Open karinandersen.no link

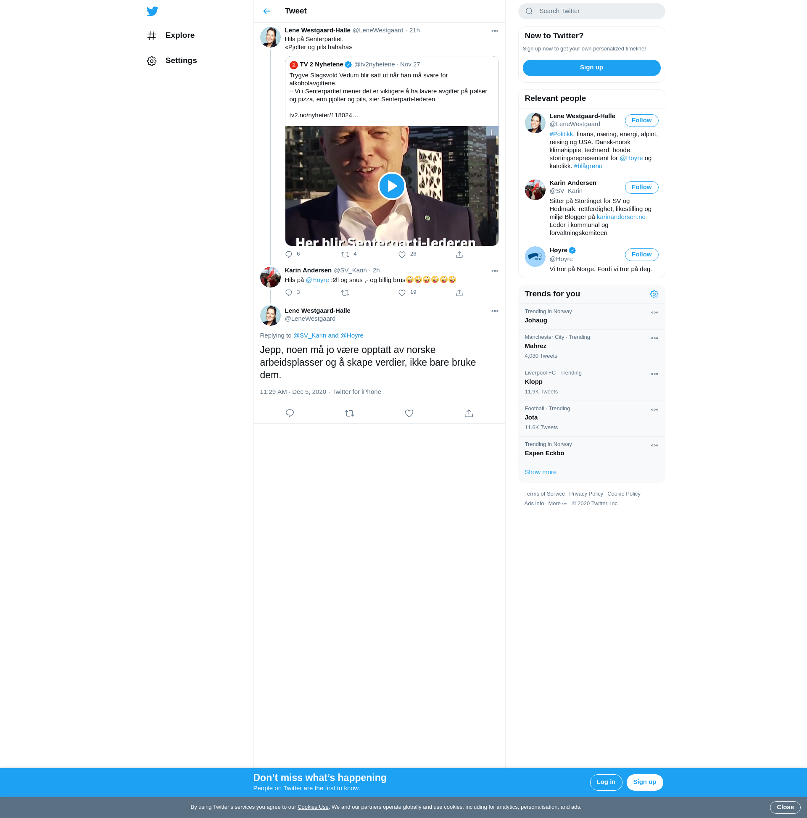coord(621,217)
